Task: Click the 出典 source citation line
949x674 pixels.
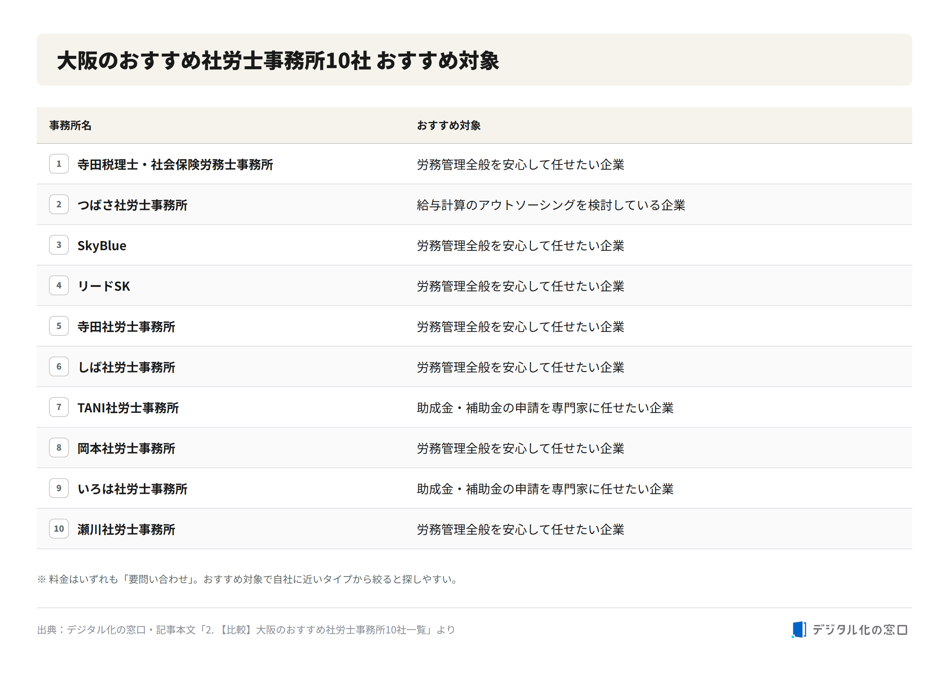Action: [246, 630]
